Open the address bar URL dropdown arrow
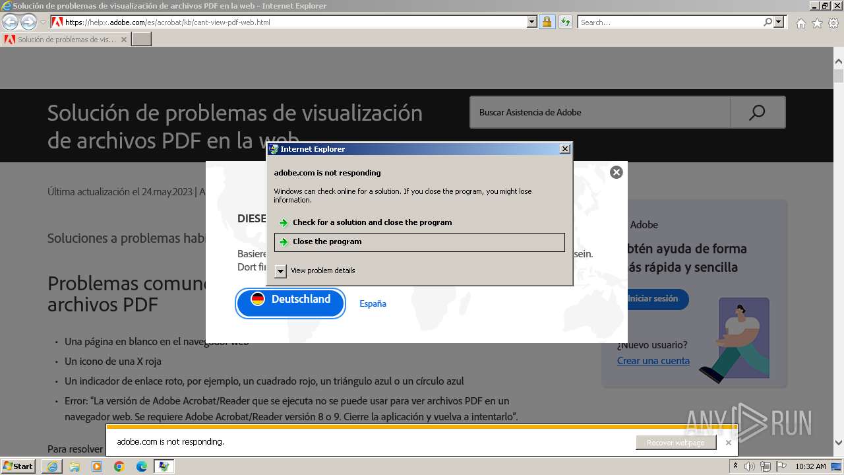This screenshot has height=475, width=844. tap(532, 22)
